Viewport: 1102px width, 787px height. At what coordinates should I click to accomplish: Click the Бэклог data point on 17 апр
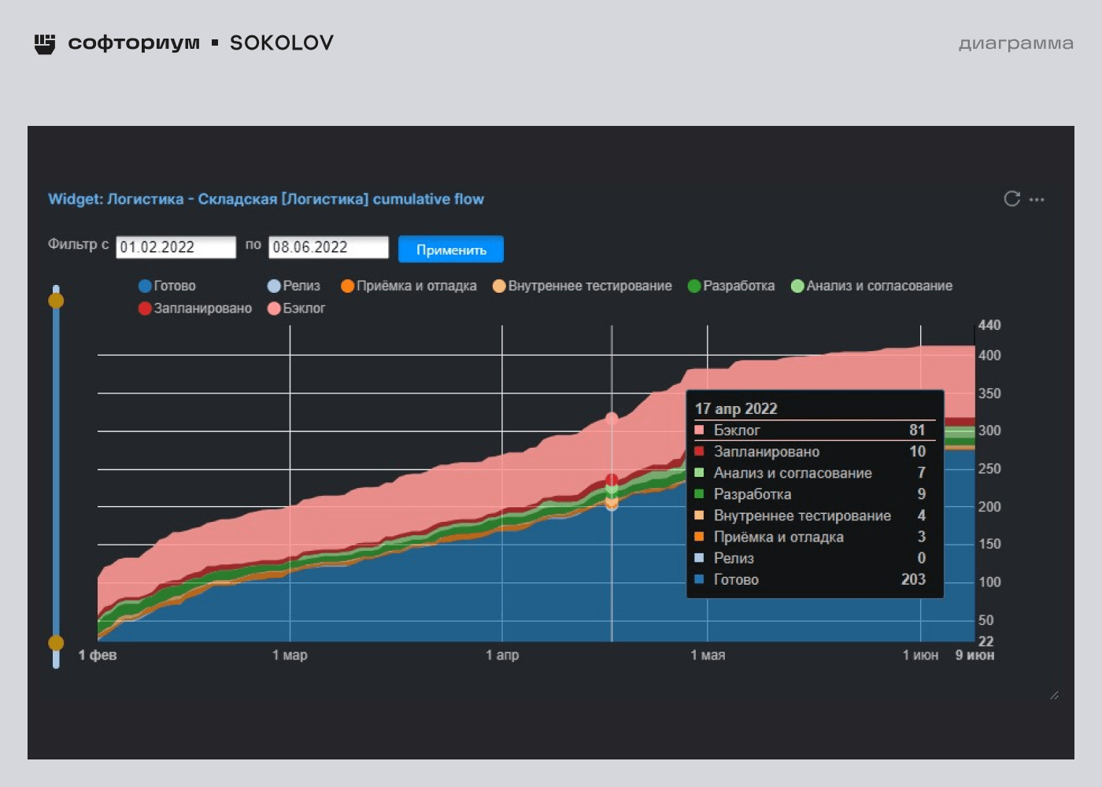612,418
